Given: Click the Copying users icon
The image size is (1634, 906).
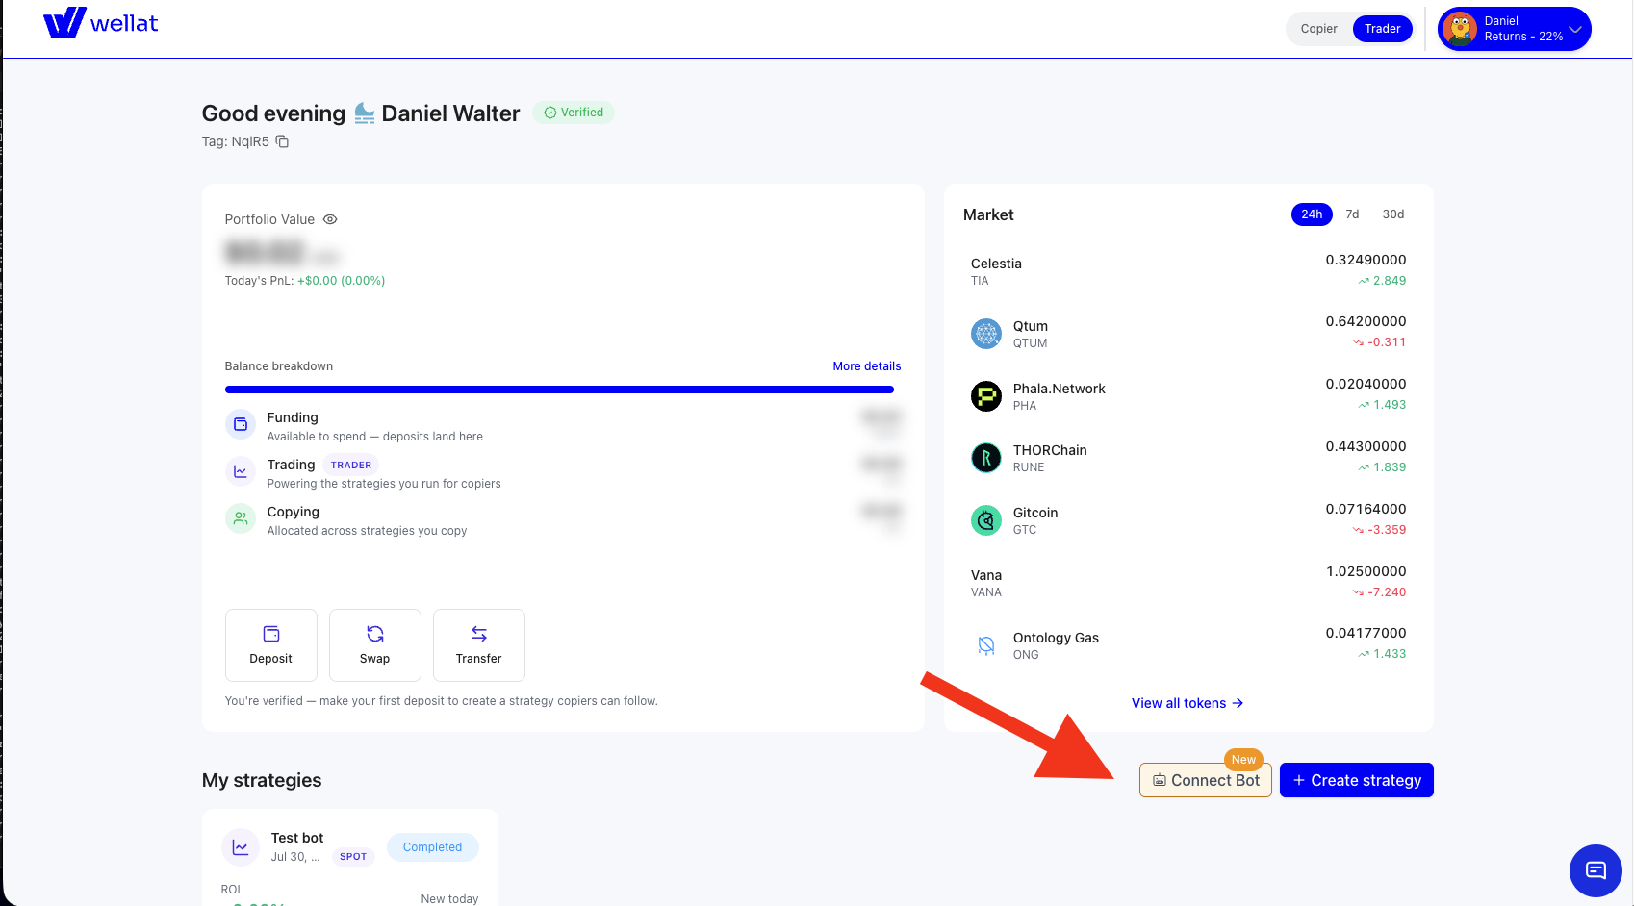Looking at the screenshot, I should (241, 518).
